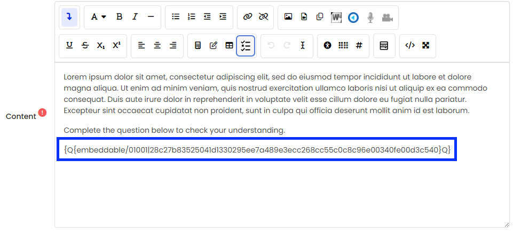Remove link with the broken chain icon
This screenshot has height=232, width=513.
263,17
